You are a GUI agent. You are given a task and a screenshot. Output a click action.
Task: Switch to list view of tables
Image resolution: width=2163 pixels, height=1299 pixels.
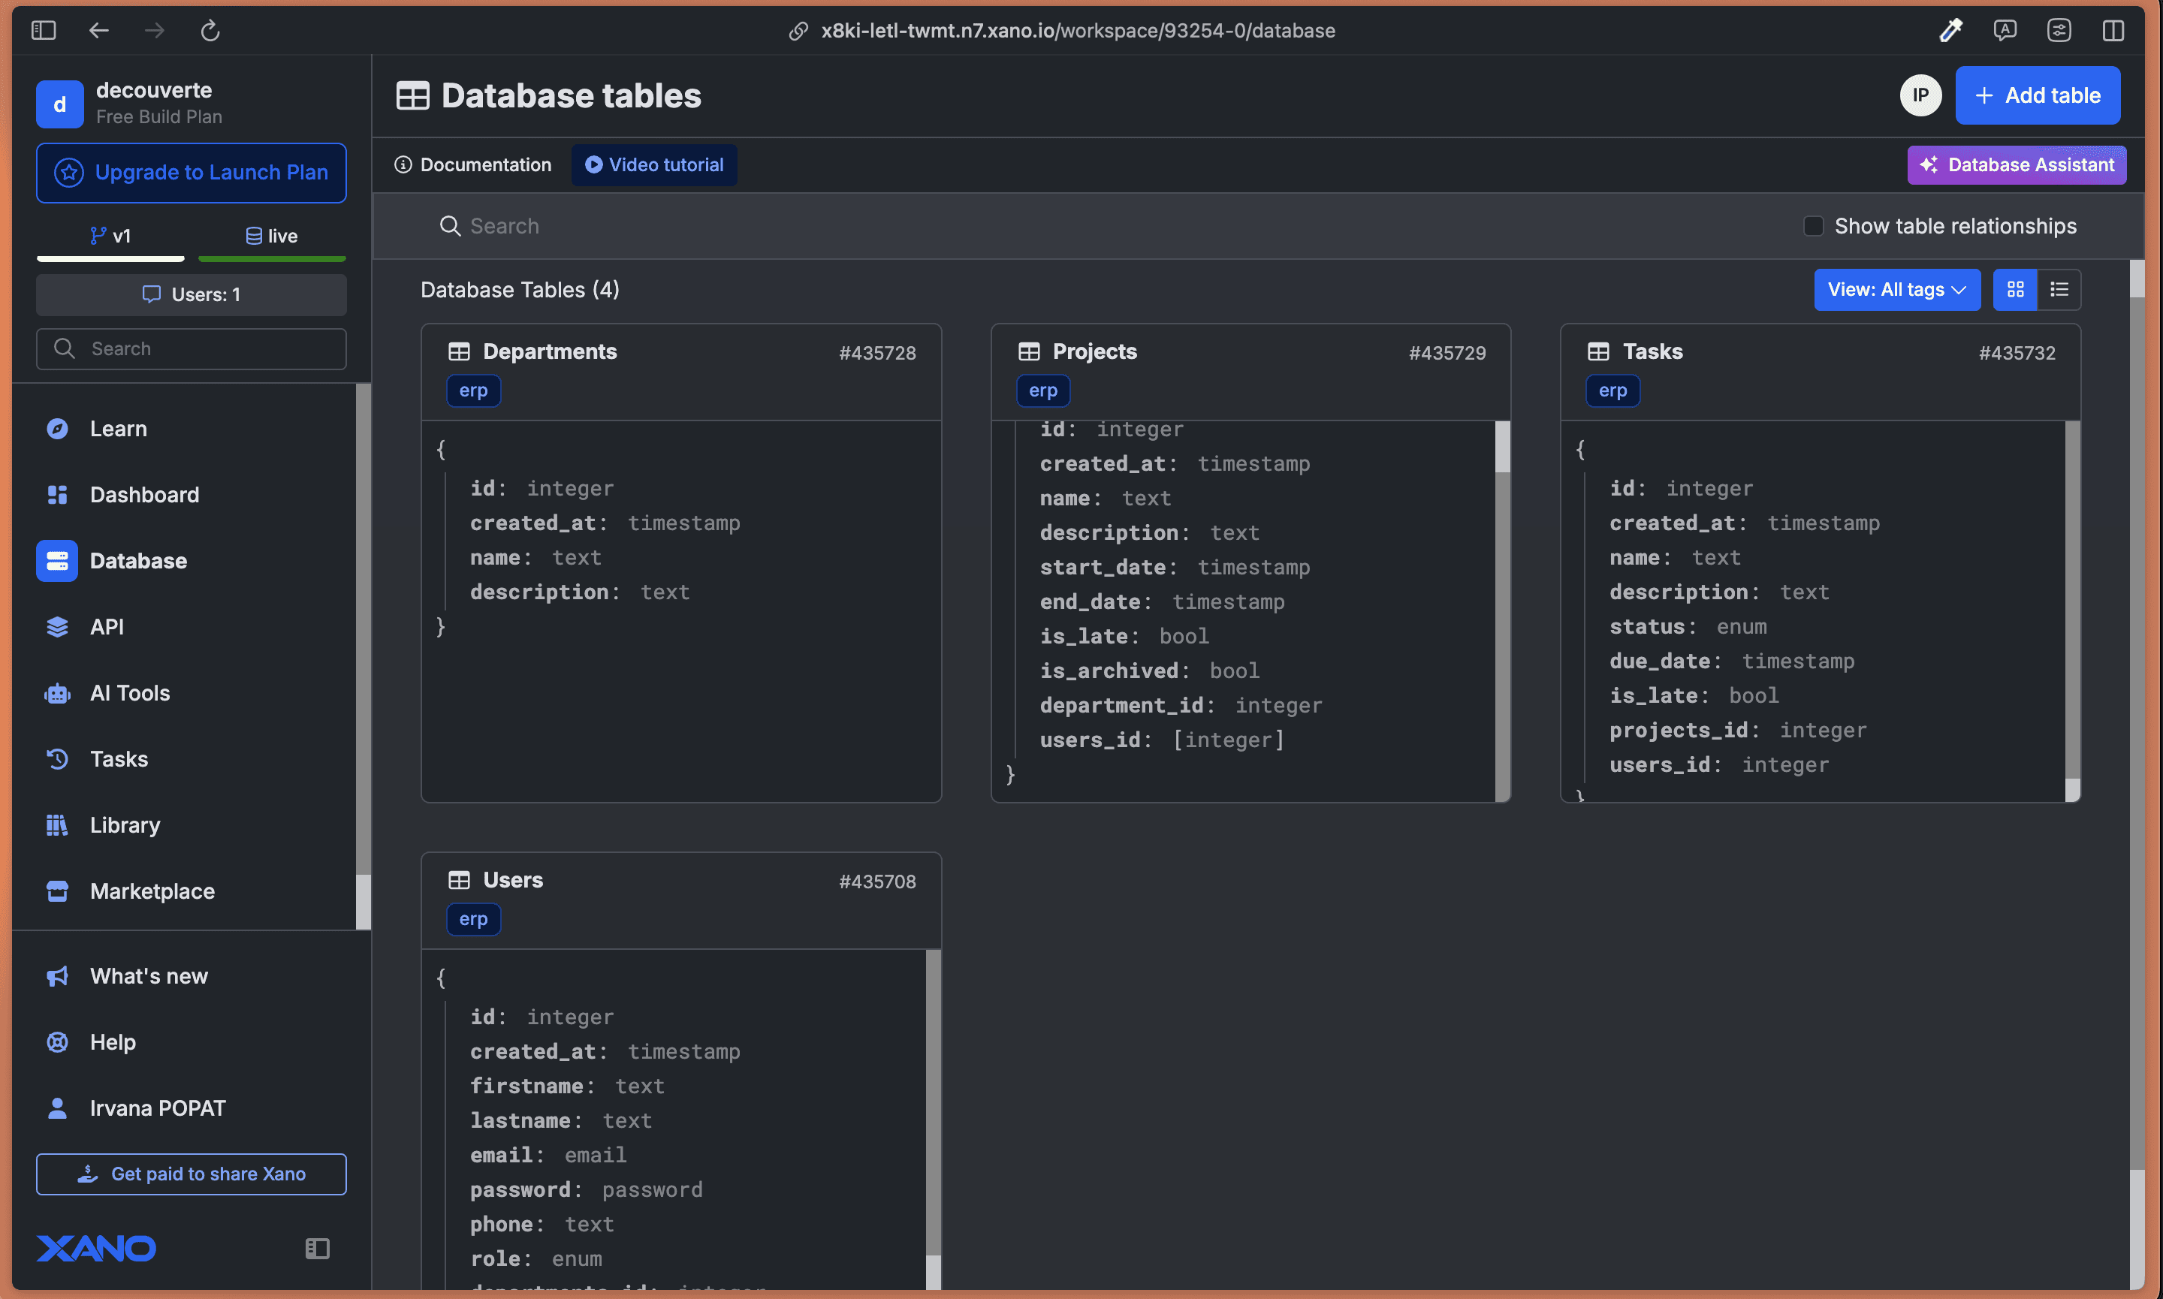click(2059, 290)
